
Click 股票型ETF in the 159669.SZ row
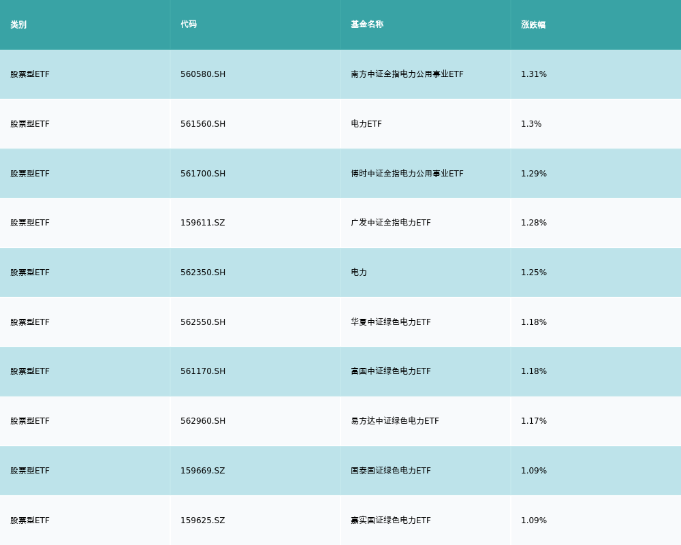point(30,471)
